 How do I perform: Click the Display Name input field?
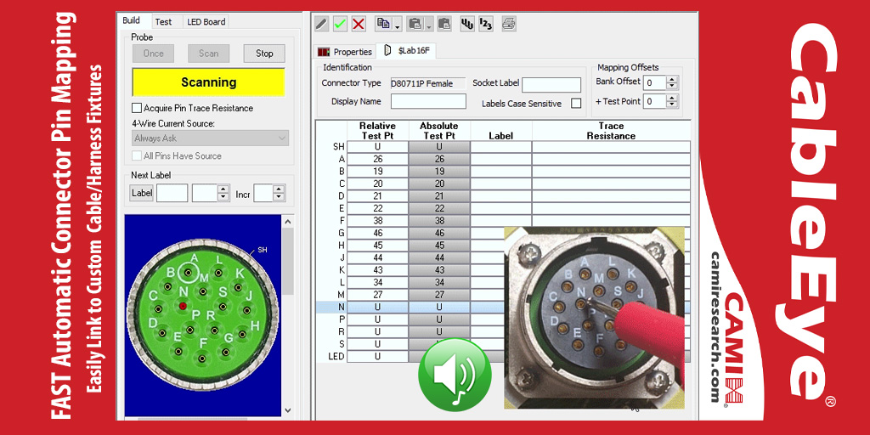coord(428,101)
